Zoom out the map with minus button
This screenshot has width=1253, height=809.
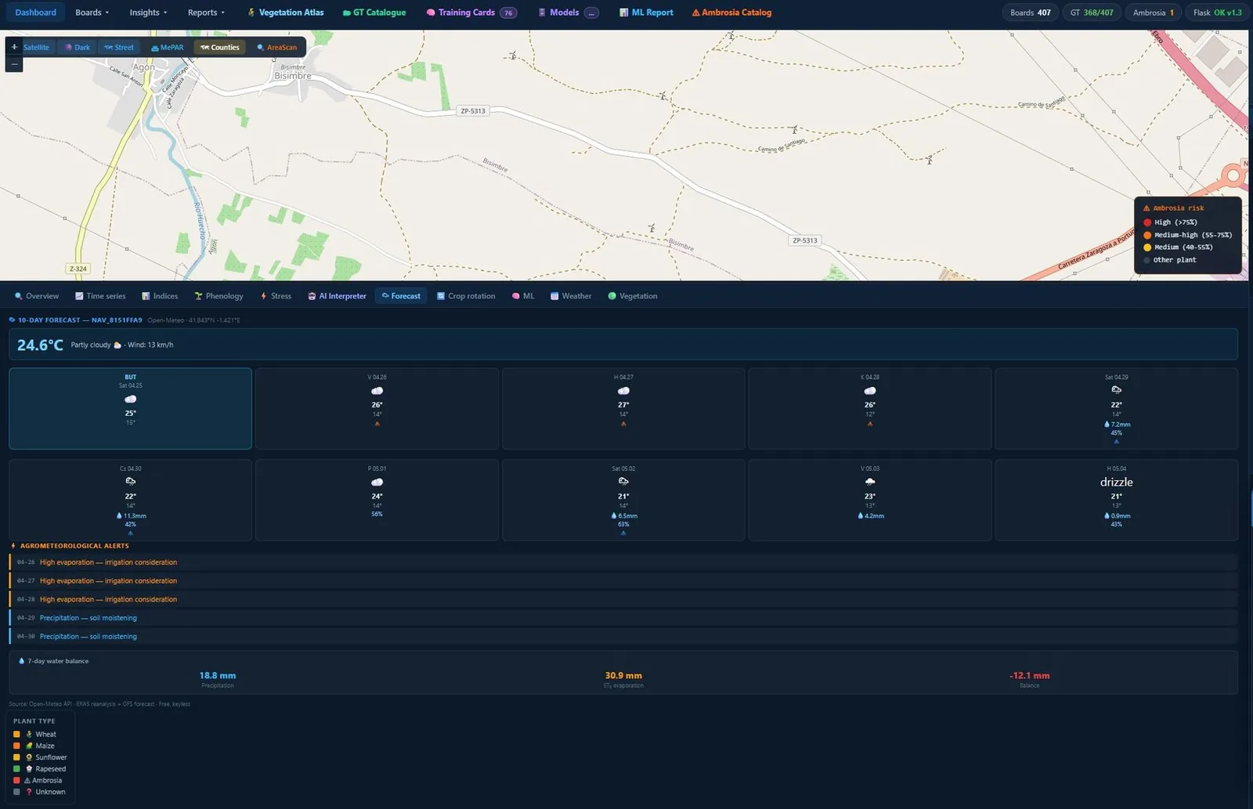(14, 64)
